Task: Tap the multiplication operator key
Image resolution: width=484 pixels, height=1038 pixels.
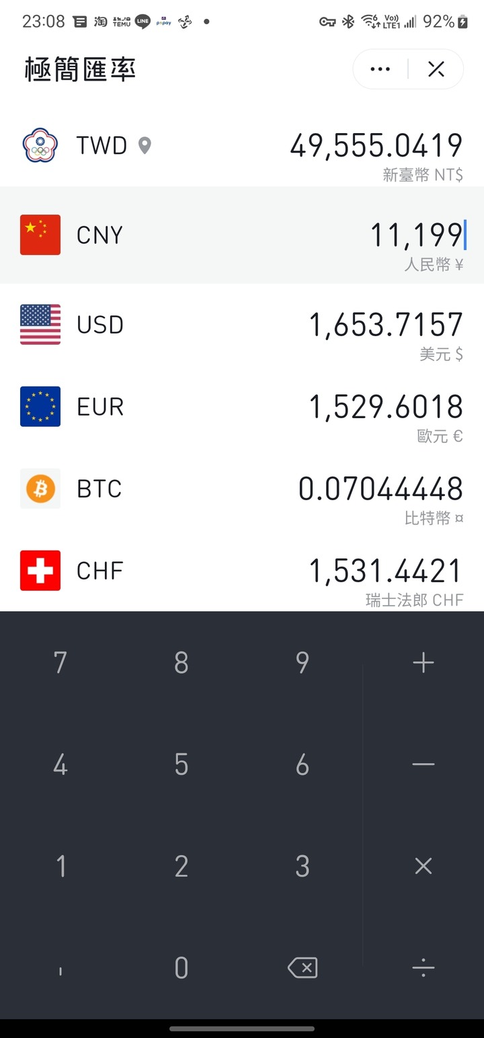Action: tap(424, 866)
